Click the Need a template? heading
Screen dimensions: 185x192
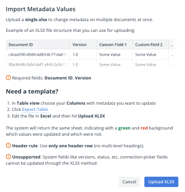(32, 91)
